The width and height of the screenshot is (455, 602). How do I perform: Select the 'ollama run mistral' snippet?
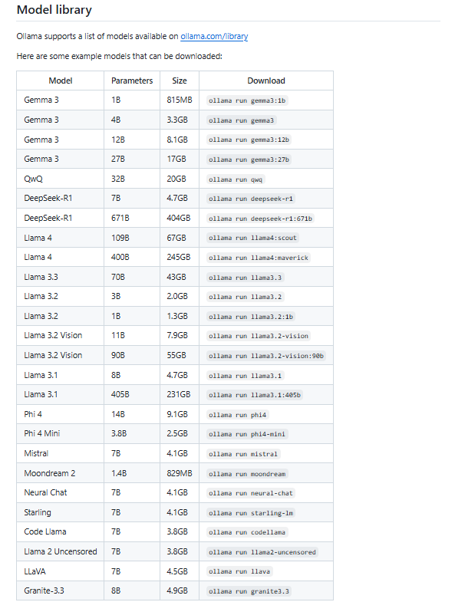(x=243, y=454)
